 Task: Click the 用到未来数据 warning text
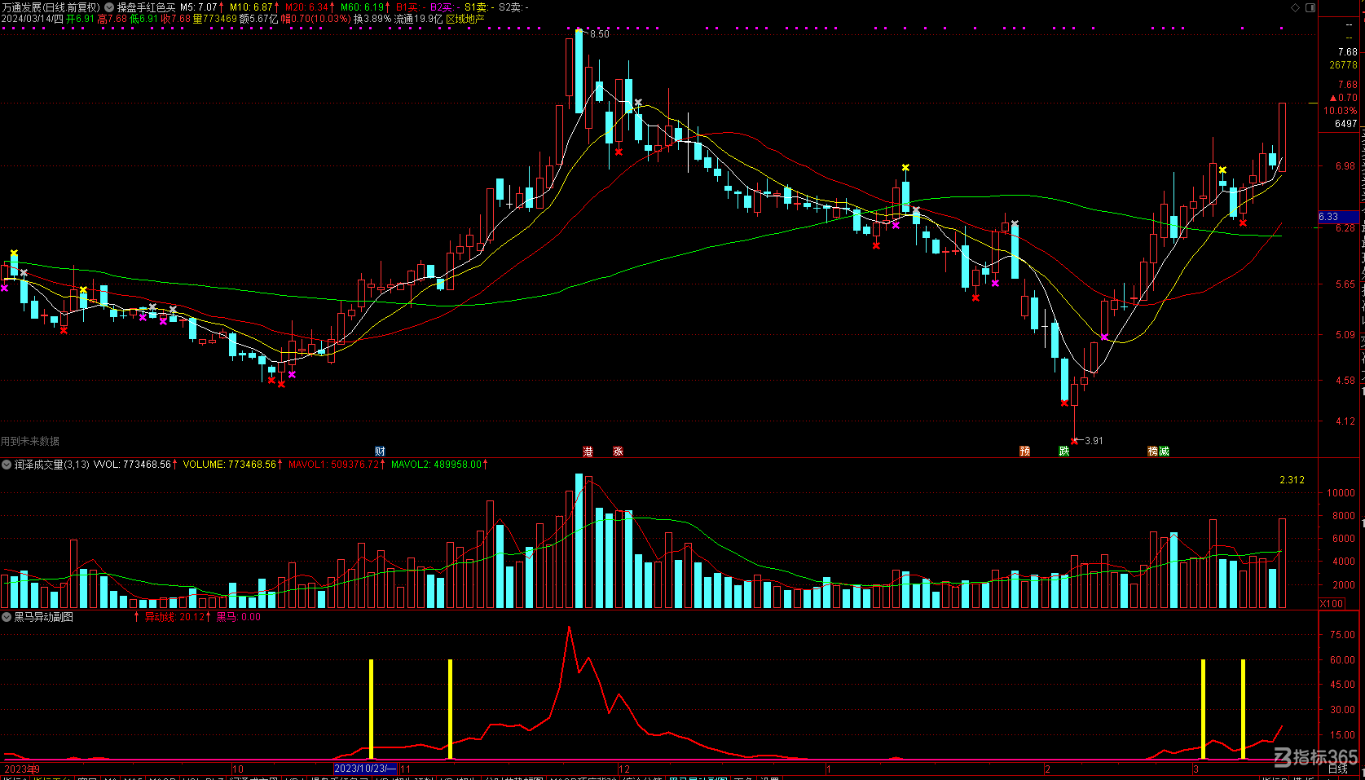pyautogui.click(x=30, y=441)
